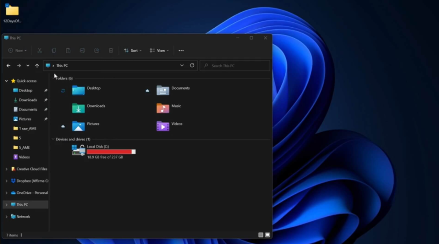Open the View menu
This screenshot has width=439, height=244.
click(x=159, y=50)
